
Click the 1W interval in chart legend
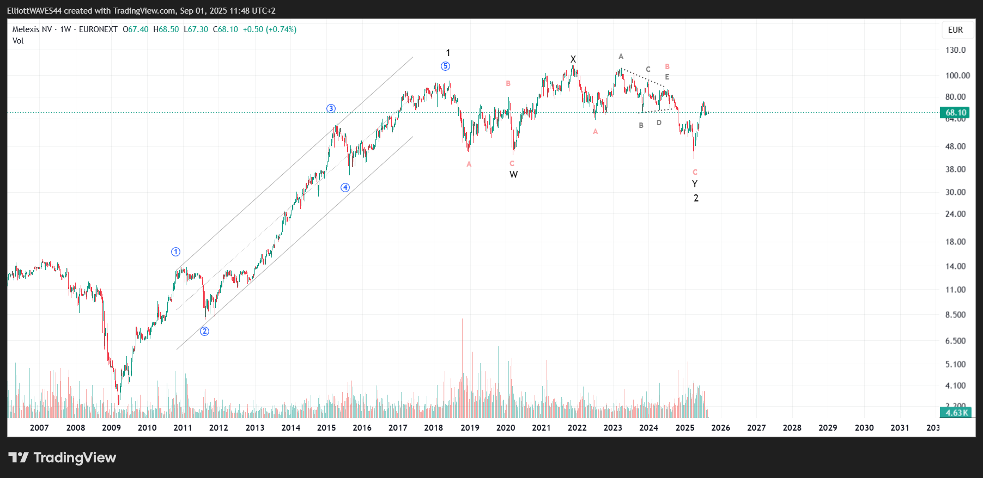click(65, 29)
